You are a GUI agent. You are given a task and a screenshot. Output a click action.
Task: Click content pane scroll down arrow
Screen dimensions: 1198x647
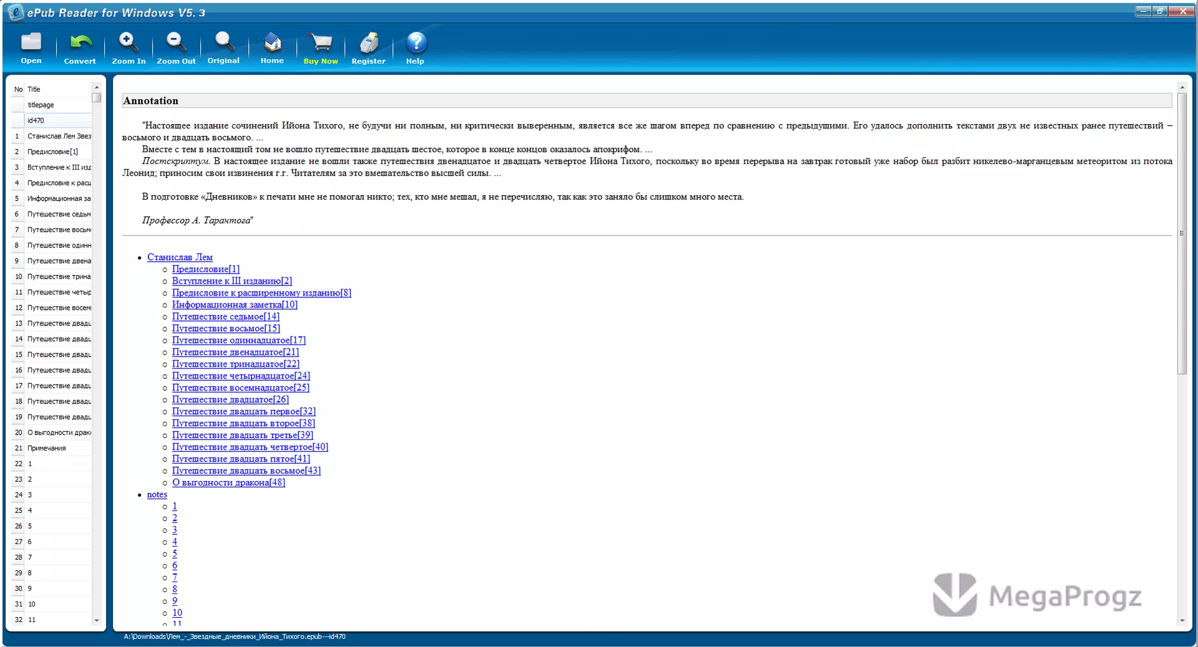(x=1182, y=621)
